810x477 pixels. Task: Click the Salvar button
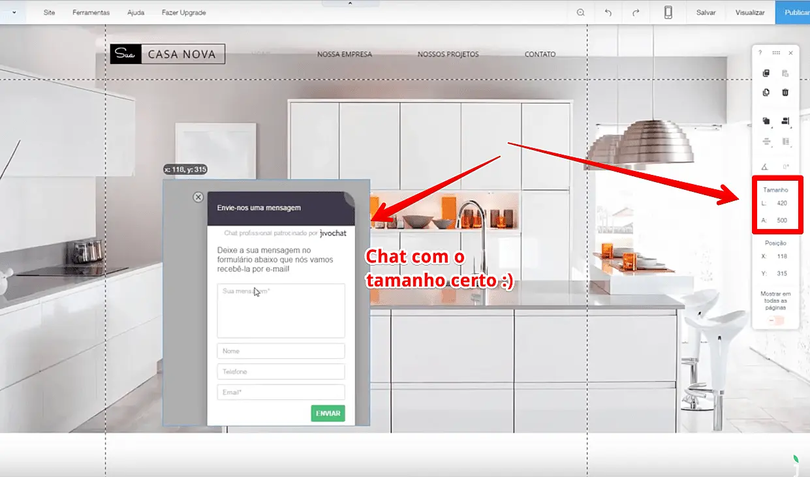pyautogui.click(x=706, y=12)
